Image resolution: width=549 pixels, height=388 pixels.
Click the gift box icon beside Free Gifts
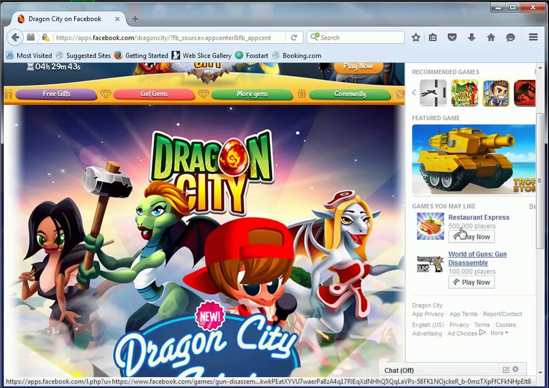click(x=9, y=94)
